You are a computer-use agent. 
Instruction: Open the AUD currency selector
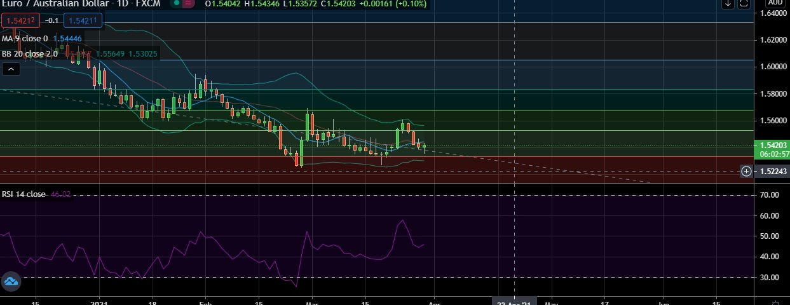[x=775, y=3]
